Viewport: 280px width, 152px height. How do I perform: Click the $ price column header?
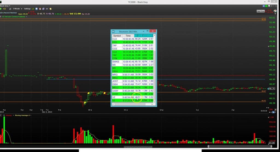138,36
